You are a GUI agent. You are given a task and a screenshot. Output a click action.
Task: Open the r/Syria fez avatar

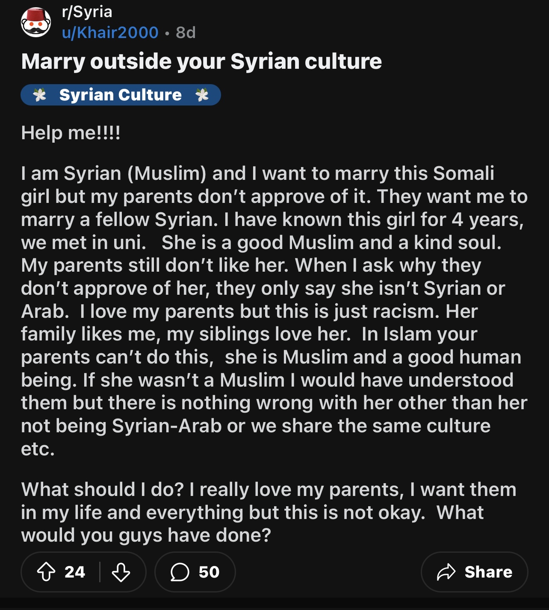[36, 22]
